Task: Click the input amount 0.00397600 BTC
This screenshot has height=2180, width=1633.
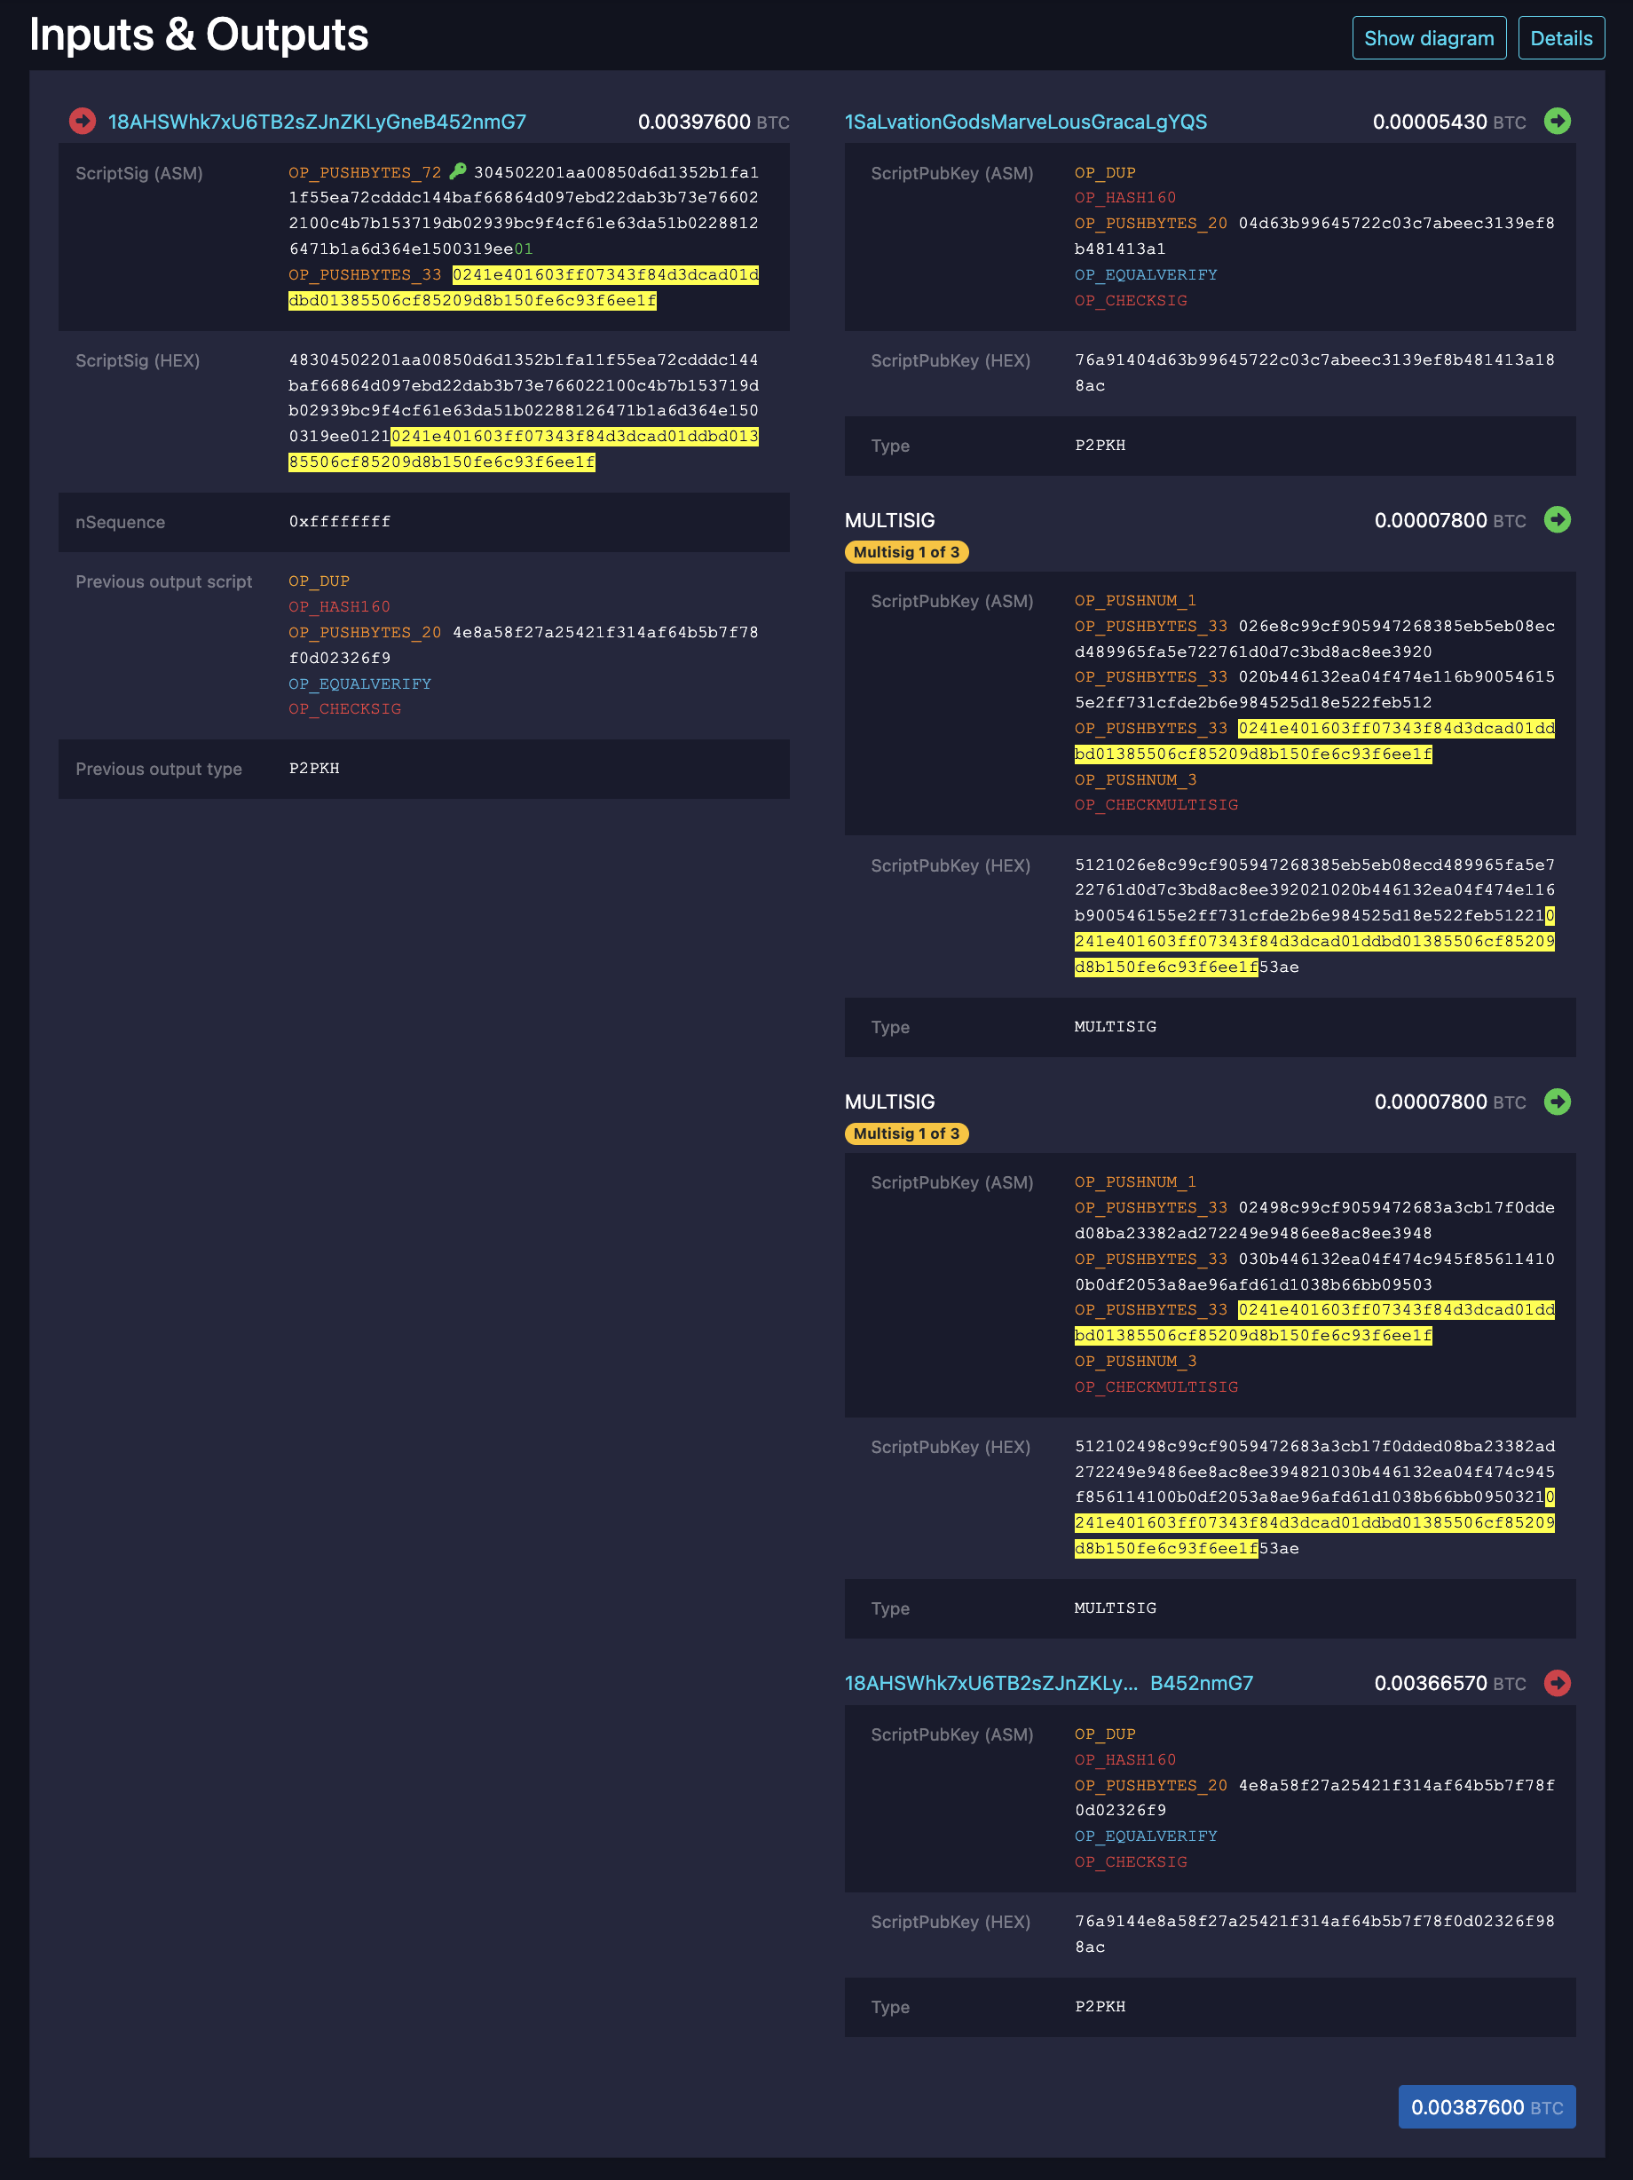Action: 713,122
